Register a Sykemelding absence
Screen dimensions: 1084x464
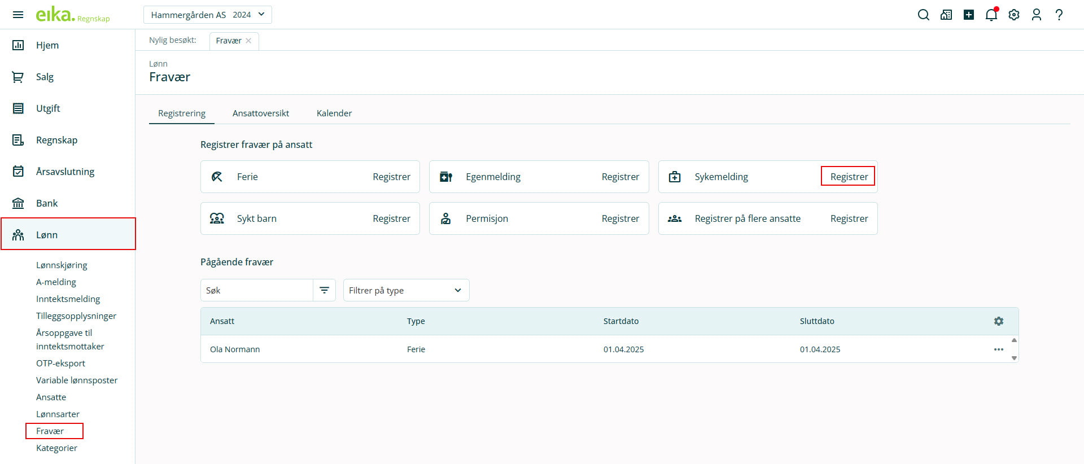tap(848, 177)
